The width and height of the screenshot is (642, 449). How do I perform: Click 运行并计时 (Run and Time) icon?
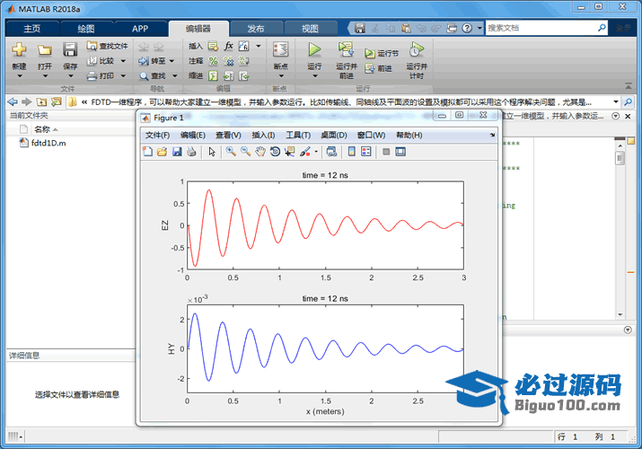tap(417, 49)
